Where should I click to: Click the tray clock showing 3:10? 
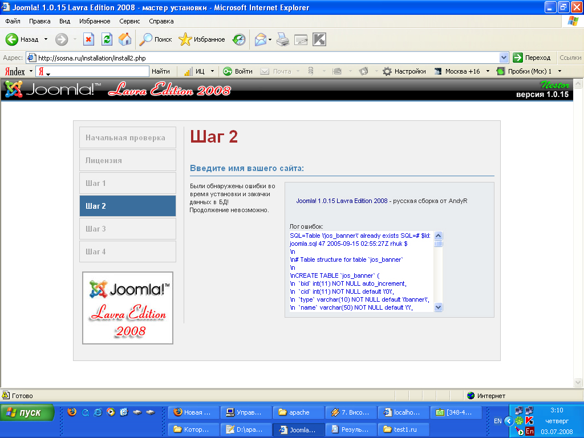[557, 410]
